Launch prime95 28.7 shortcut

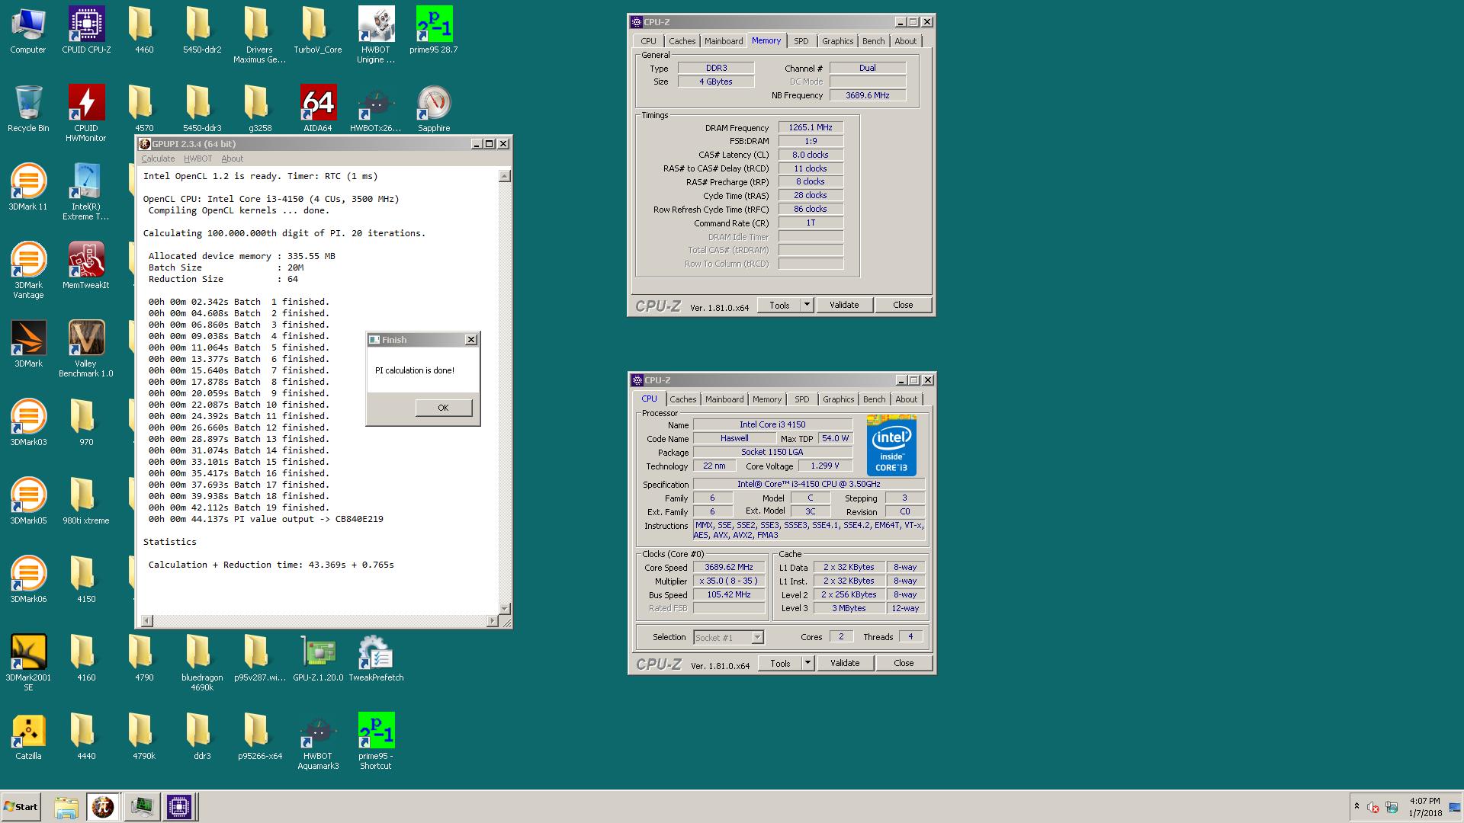[x=434, y=30]
